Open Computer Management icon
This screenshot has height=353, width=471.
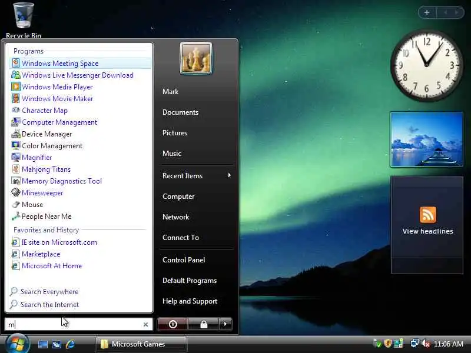(x=16, y=122)
